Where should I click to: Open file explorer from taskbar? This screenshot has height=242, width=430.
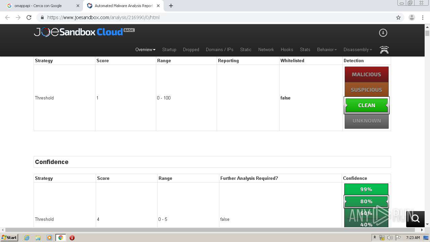pos(38,238)
